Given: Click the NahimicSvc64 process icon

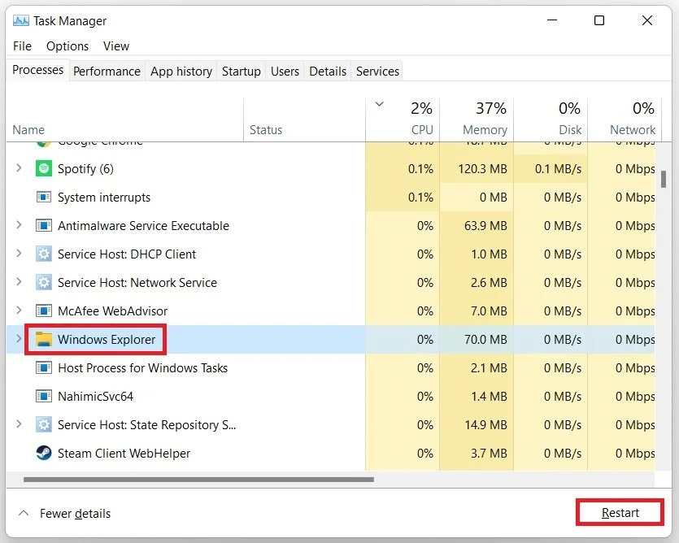Looking at the screenshot, I should 44,396.
